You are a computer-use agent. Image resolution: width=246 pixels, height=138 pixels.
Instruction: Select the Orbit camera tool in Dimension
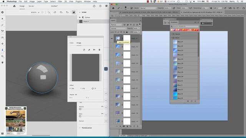2,38
